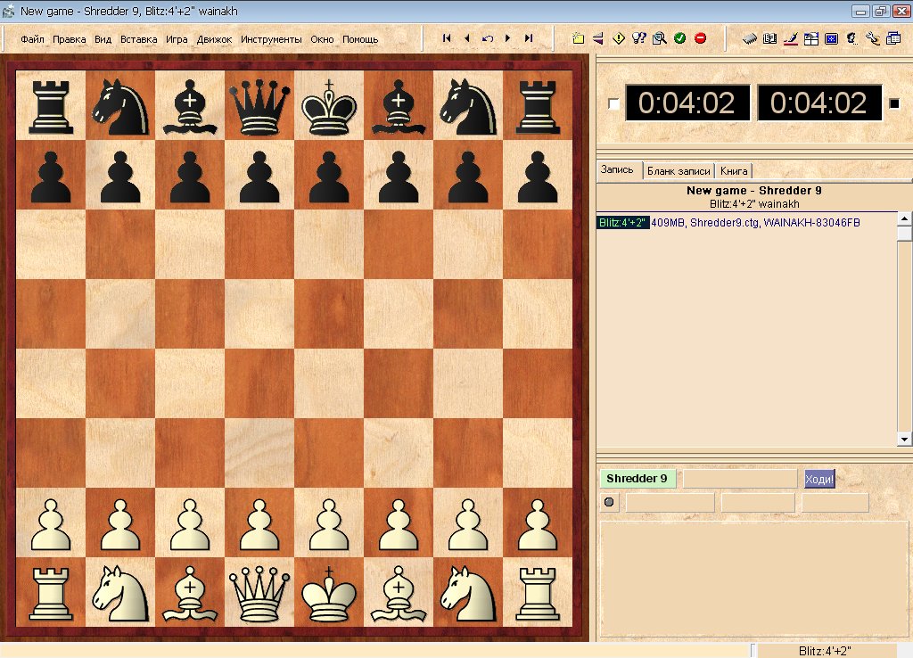
Task: Click the red stop icon
Action: (701, 38)
